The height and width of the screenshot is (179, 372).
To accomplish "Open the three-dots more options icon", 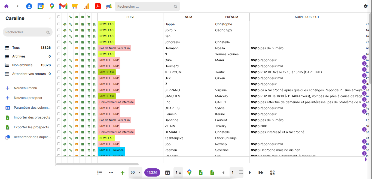I will (x=111, y=172).
